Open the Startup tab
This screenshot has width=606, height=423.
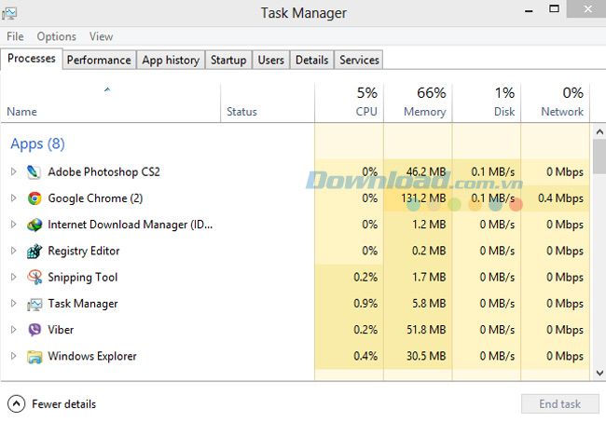coord(228,60)
